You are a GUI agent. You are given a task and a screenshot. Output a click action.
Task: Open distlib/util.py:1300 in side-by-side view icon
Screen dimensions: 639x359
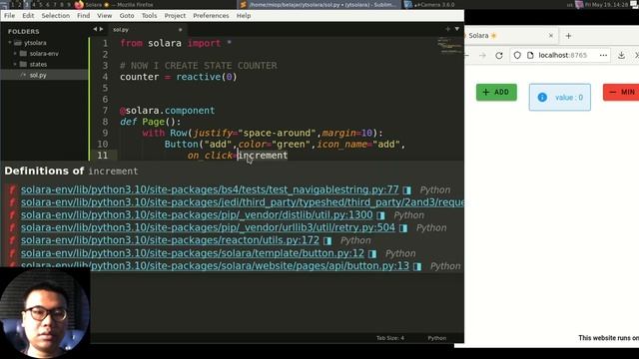[380, 215]
